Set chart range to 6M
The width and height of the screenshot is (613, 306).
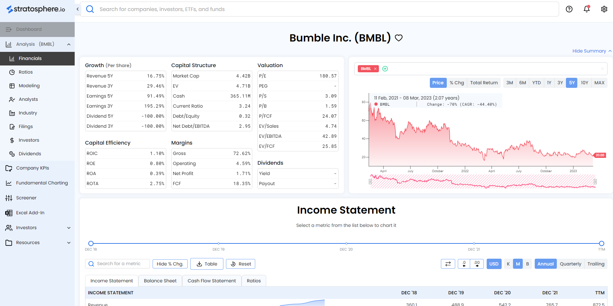(x=522, y=83)
